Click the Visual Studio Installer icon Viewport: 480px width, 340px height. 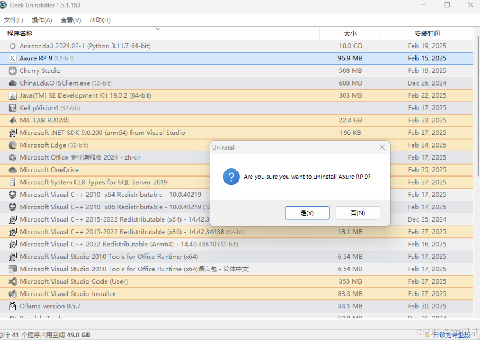coord(12,294)
